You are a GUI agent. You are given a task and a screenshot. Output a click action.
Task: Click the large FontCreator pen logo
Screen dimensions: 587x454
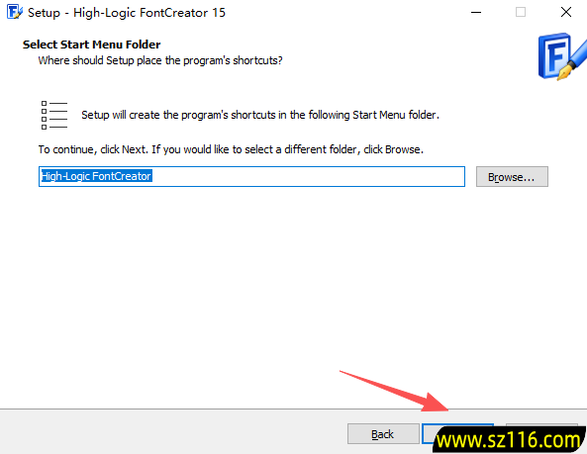(x=562, y=56)
